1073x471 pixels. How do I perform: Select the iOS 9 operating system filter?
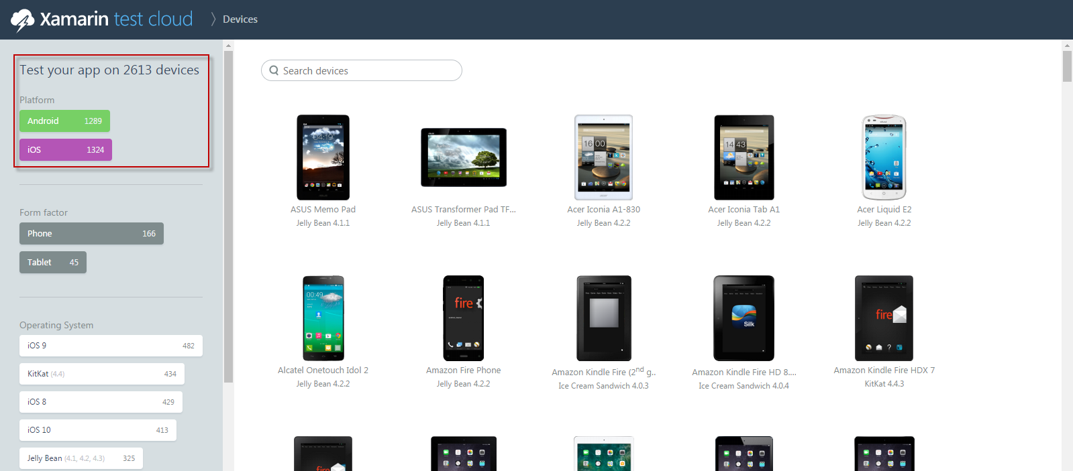point(111,346)
